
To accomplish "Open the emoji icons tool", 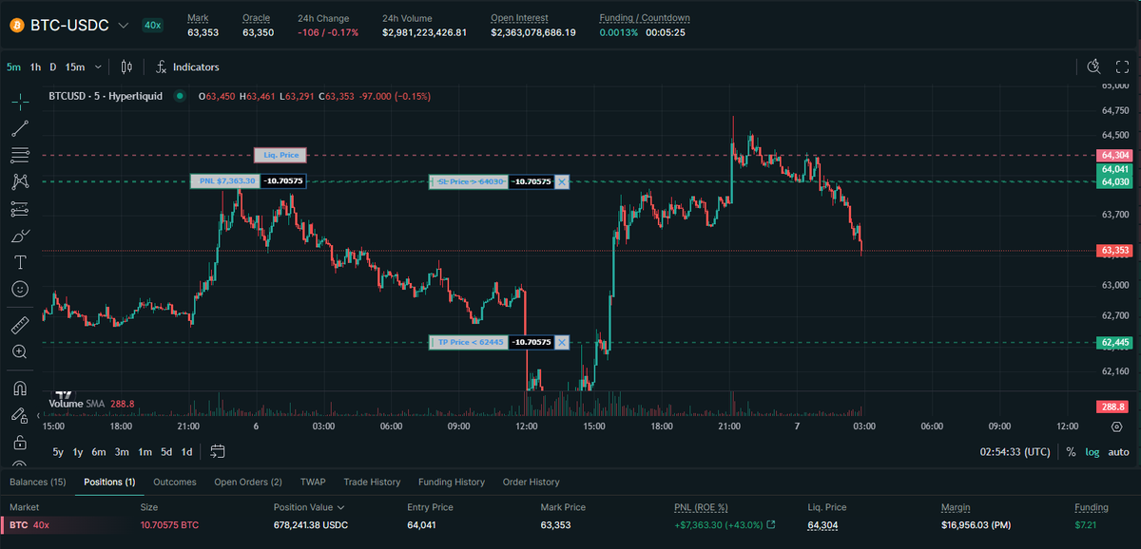I will [20, 288].
